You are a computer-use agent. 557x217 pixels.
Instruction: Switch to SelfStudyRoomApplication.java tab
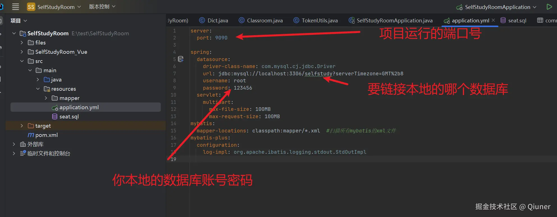tap(391, 20)
